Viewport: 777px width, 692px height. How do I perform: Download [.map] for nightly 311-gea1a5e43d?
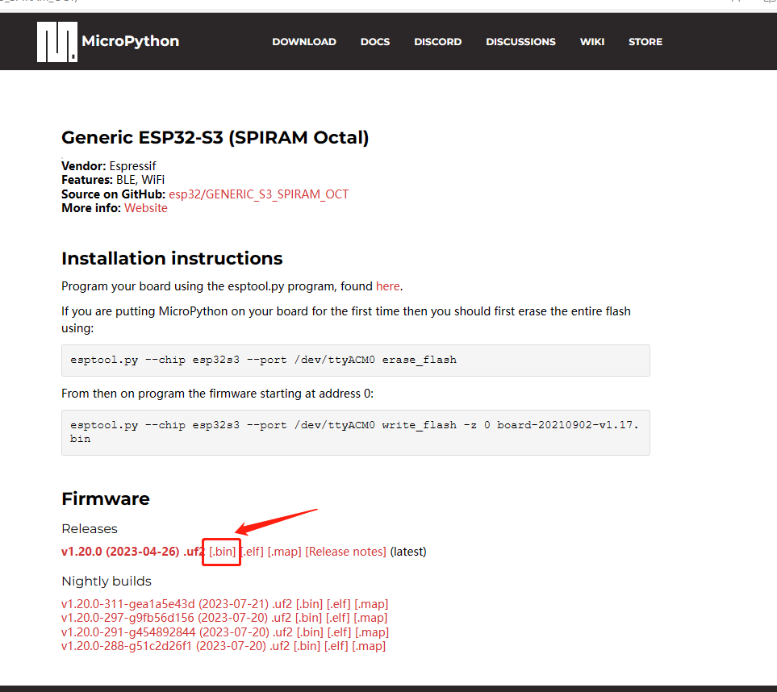371,604
